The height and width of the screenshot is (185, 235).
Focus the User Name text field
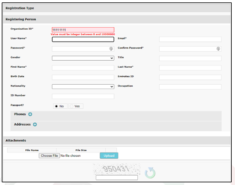[x=83, y=39]
